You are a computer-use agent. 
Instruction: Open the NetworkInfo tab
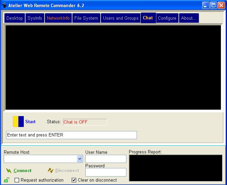(x=58, y=18)
